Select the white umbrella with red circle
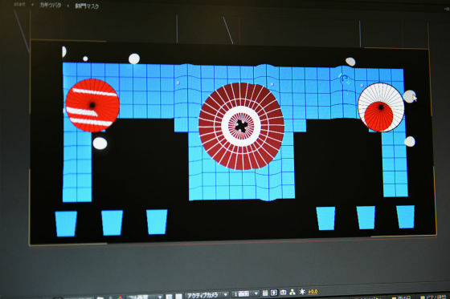450x299 pixels. pos(381,107)
